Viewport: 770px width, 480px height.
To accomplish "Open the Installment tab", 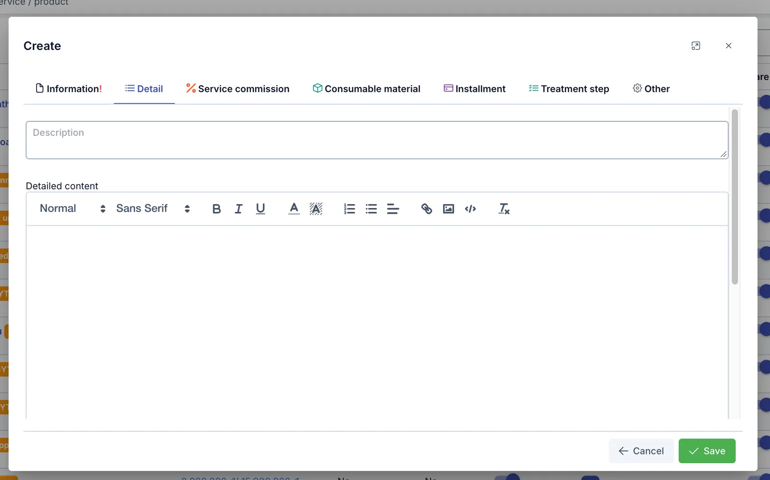I will [475, 89].
